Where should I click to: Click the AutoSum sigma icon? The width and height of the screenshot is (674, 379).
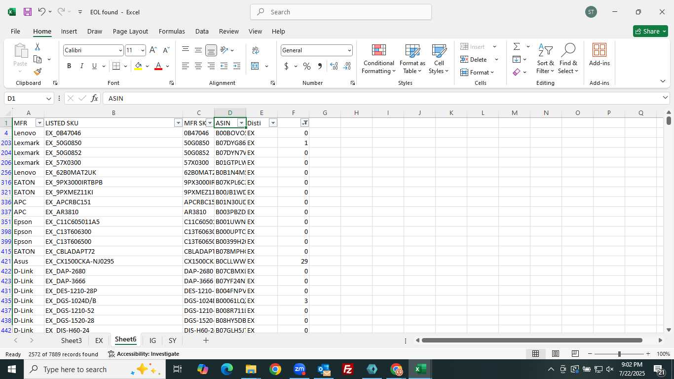517,47
